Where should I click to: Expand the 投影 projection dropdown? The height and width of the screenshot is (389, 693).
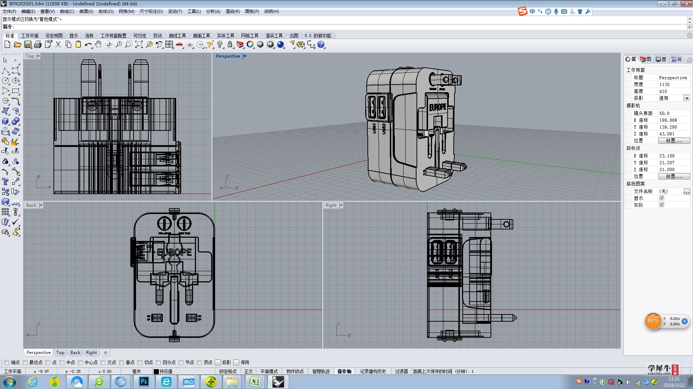tap(687, 98)
